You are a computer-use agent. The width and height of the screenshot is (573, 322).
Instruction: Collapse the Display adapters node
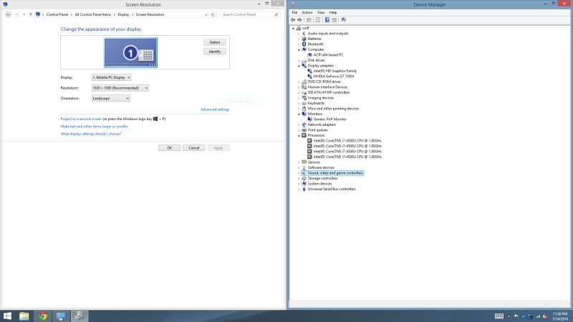[x=299, y=66]
